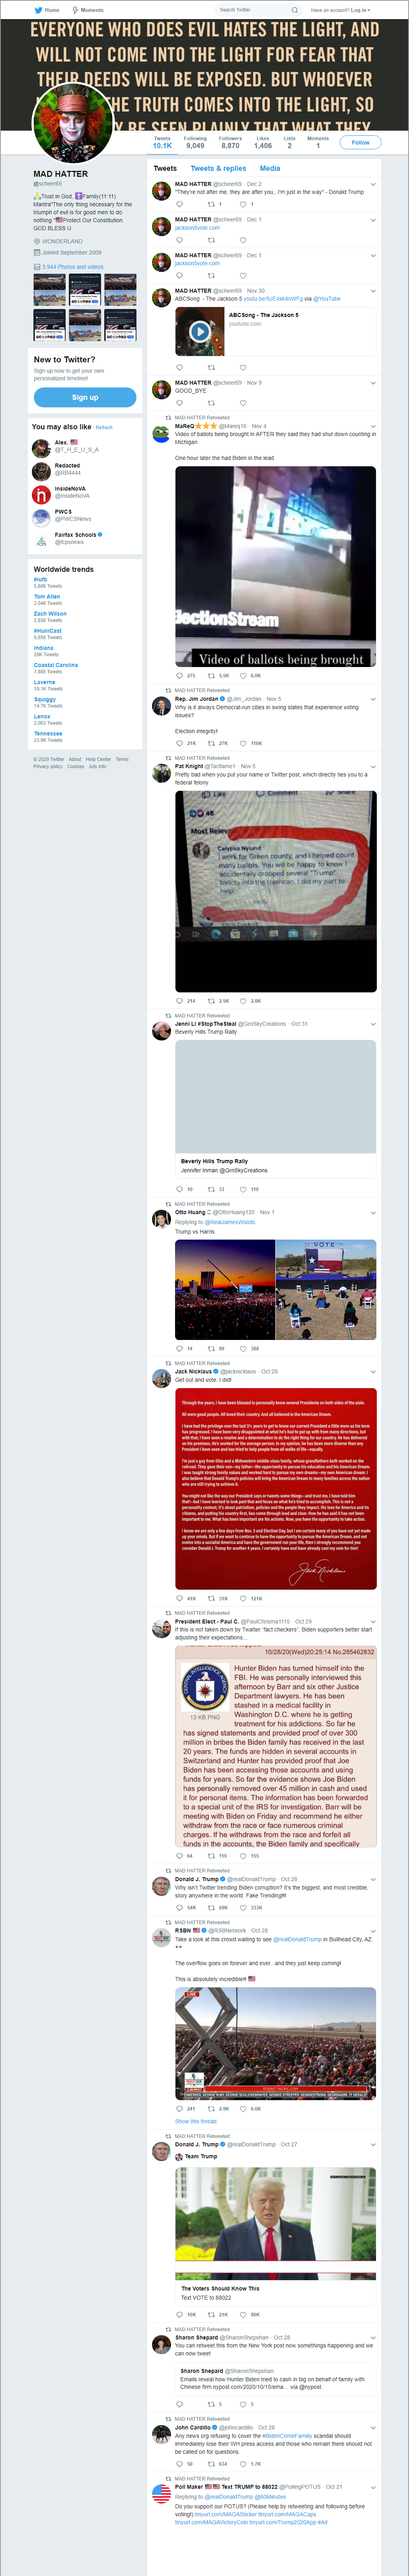Open 3,544 Photos and videos link

click(x=72, y=267)
